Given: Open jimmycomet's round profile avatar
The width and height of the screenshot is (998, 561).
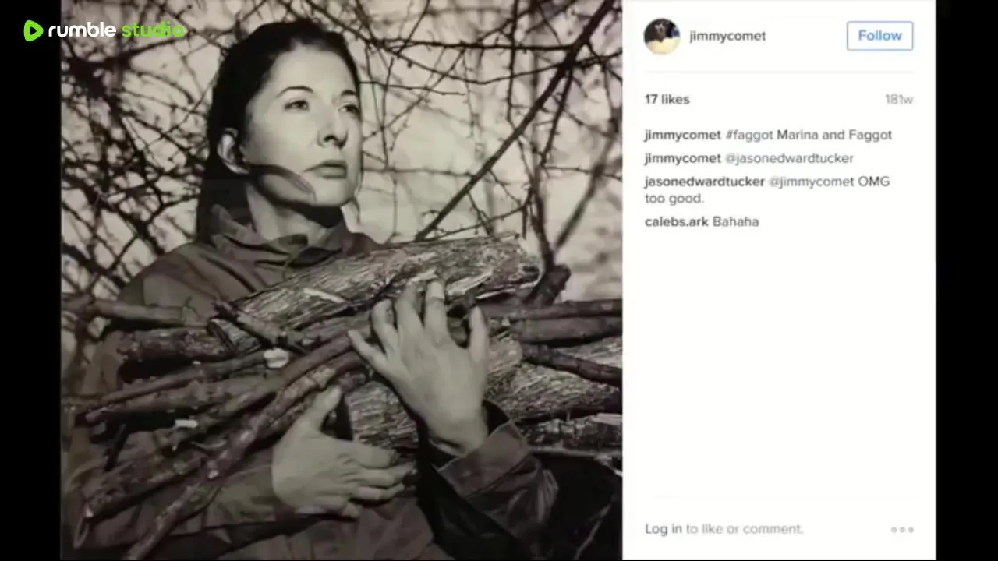Looking at the screenshot, I should click(661, 36).
